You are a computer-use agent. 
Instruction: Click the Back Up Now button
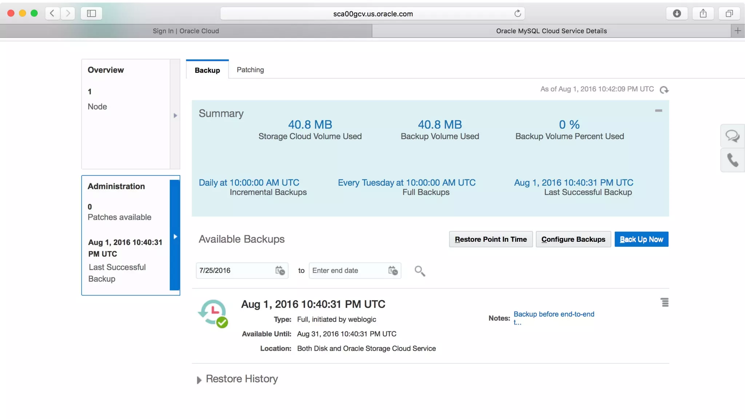641,239
